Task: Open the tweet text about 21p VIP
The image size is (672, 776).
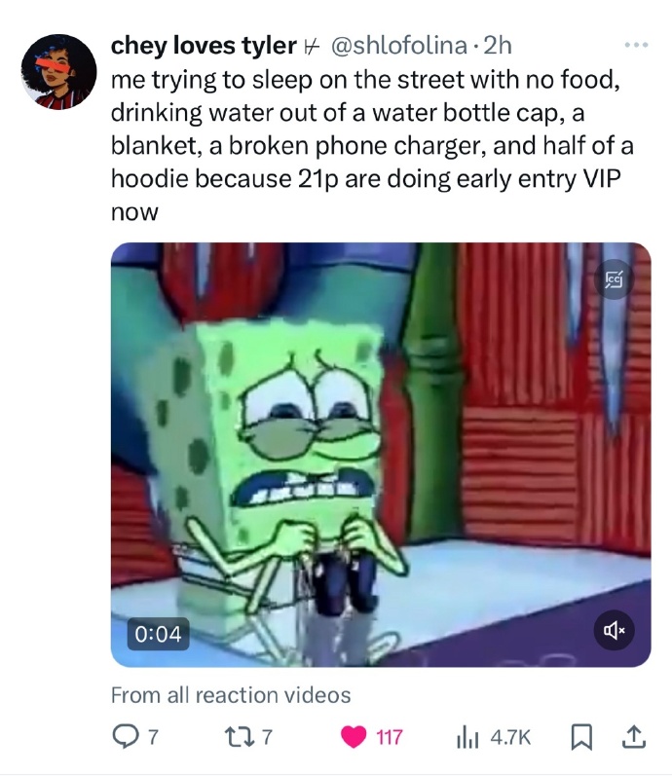Action: (371, 146)
